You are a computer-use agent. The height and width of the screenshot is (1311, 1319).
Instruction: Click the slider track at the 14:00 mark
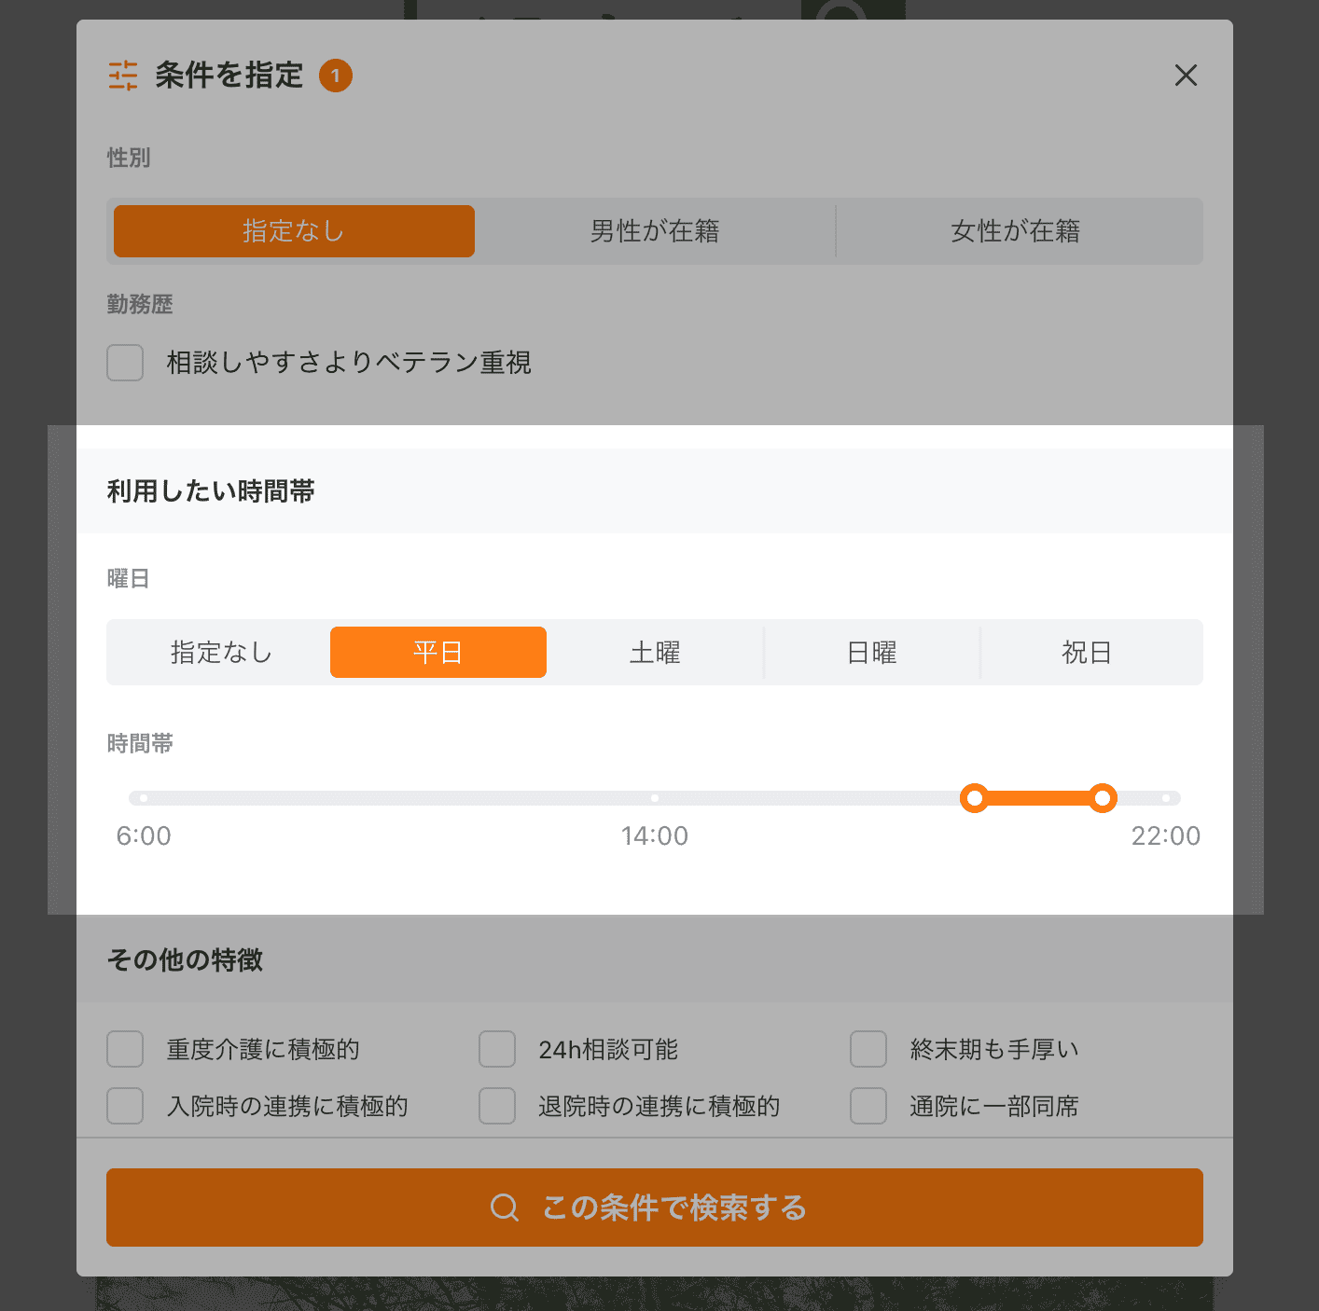(x=655, y=798)
